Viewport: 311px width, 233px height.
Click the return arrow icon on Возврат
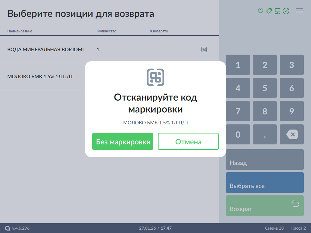pos(295,204)
